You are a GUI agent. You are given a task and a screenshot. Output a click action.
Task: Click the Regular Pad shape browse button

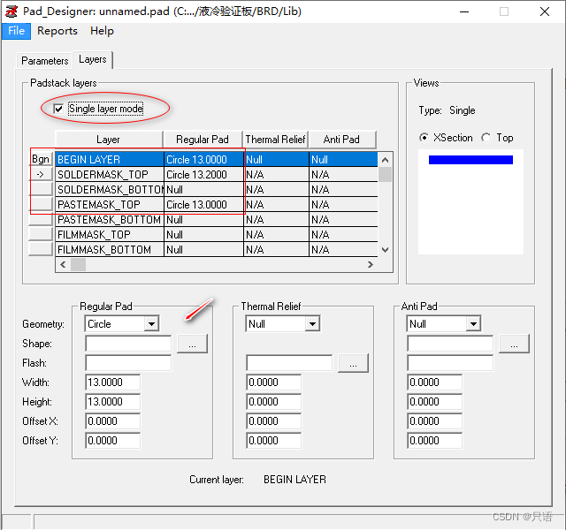click(x=192, y=344)
